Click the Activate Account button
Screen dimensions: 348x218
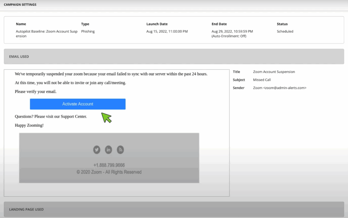(77, 104)
